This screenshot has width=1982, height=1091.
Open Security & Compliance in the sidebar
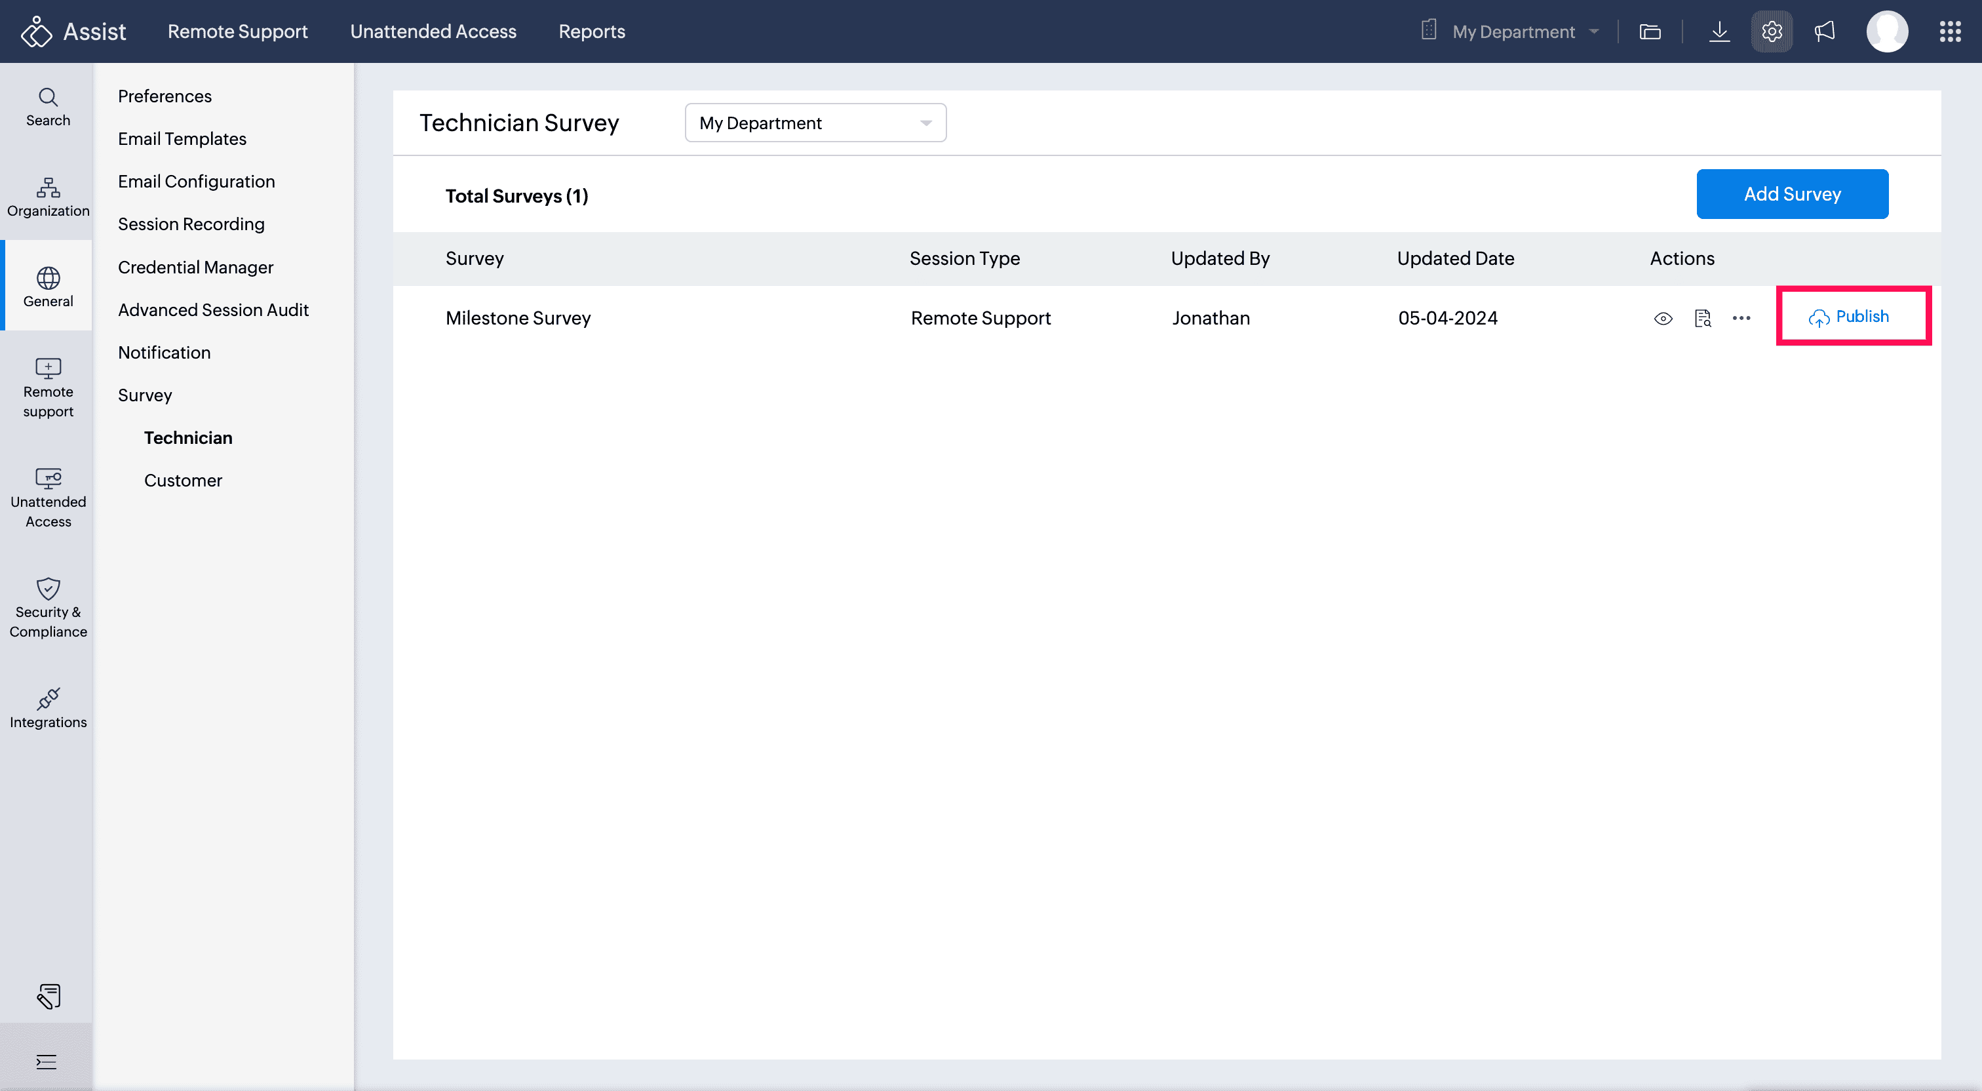click(48, 608)
